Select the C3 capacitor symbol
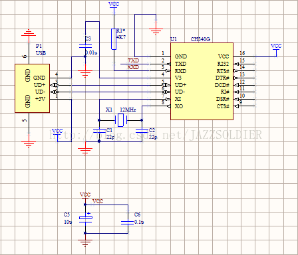Image resolution: width=298 pixels, height=255 pixels. (x=85, y=46)
